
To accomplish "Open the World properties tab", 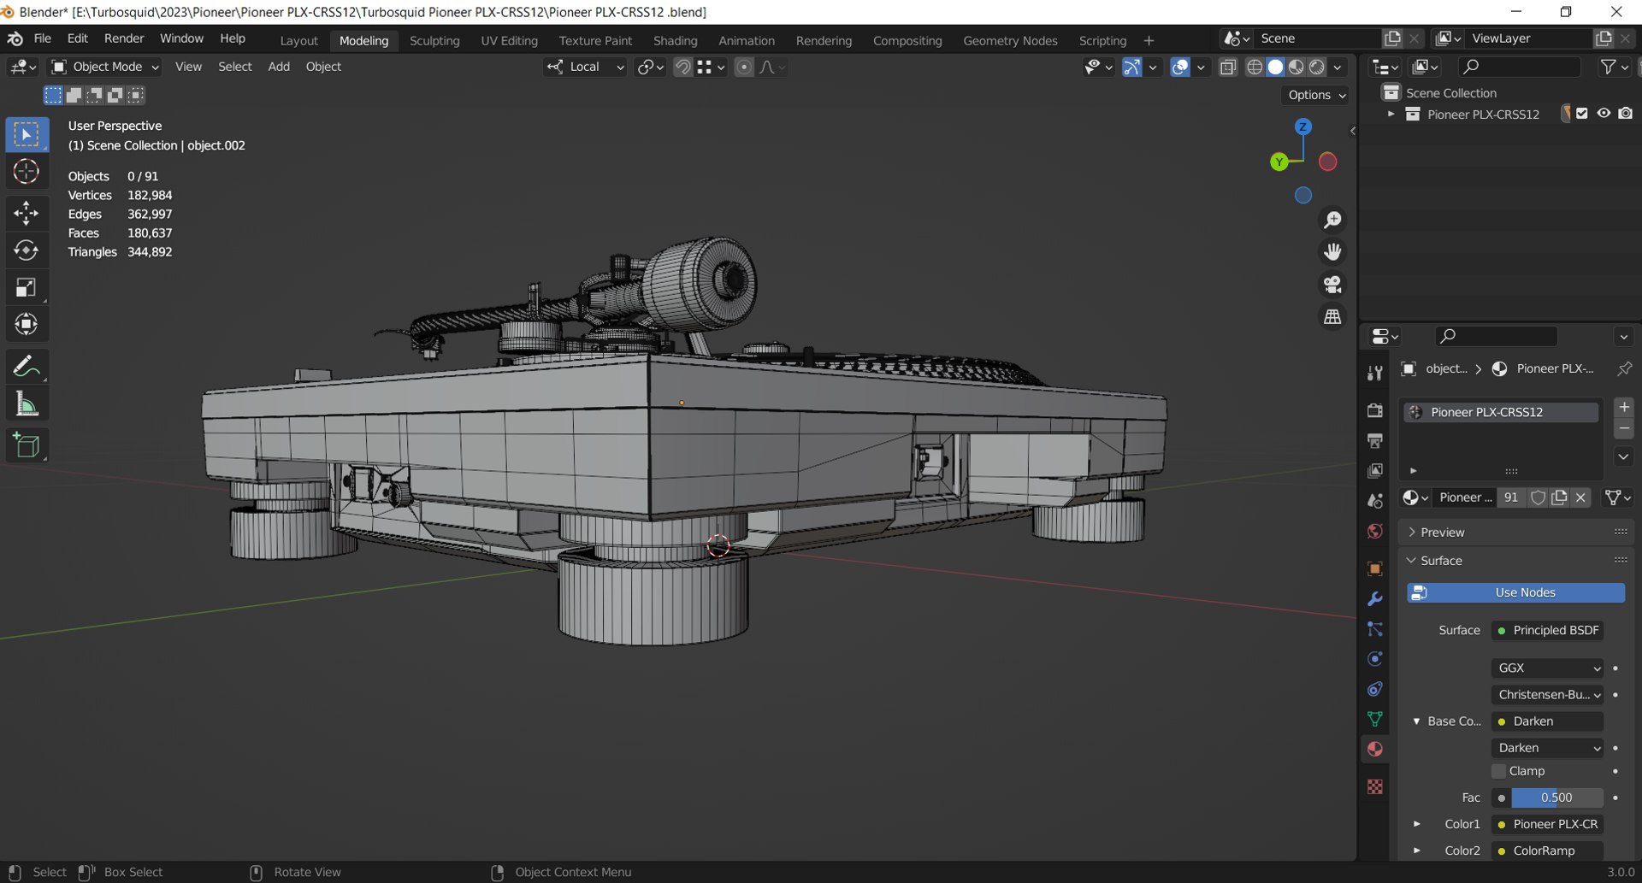I will click(1375, 531).
